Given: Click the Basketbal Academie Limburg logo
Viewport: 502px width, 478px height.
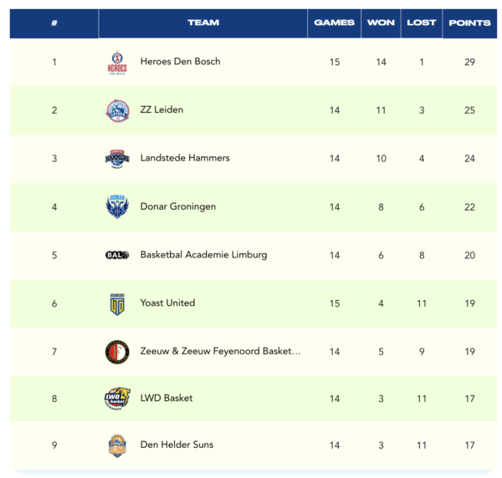Looking at the screenshot, I should coord(117,255).
